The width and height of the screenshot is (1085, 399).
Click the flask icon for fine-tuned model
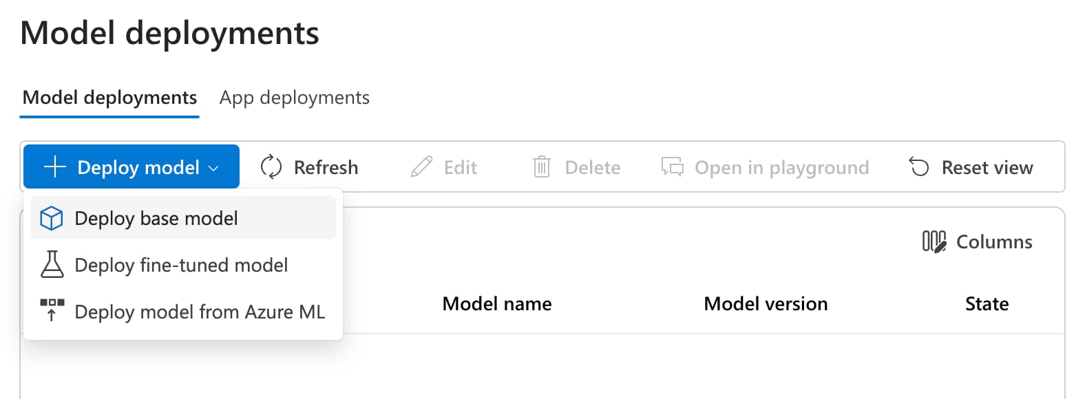pos(52,265)
